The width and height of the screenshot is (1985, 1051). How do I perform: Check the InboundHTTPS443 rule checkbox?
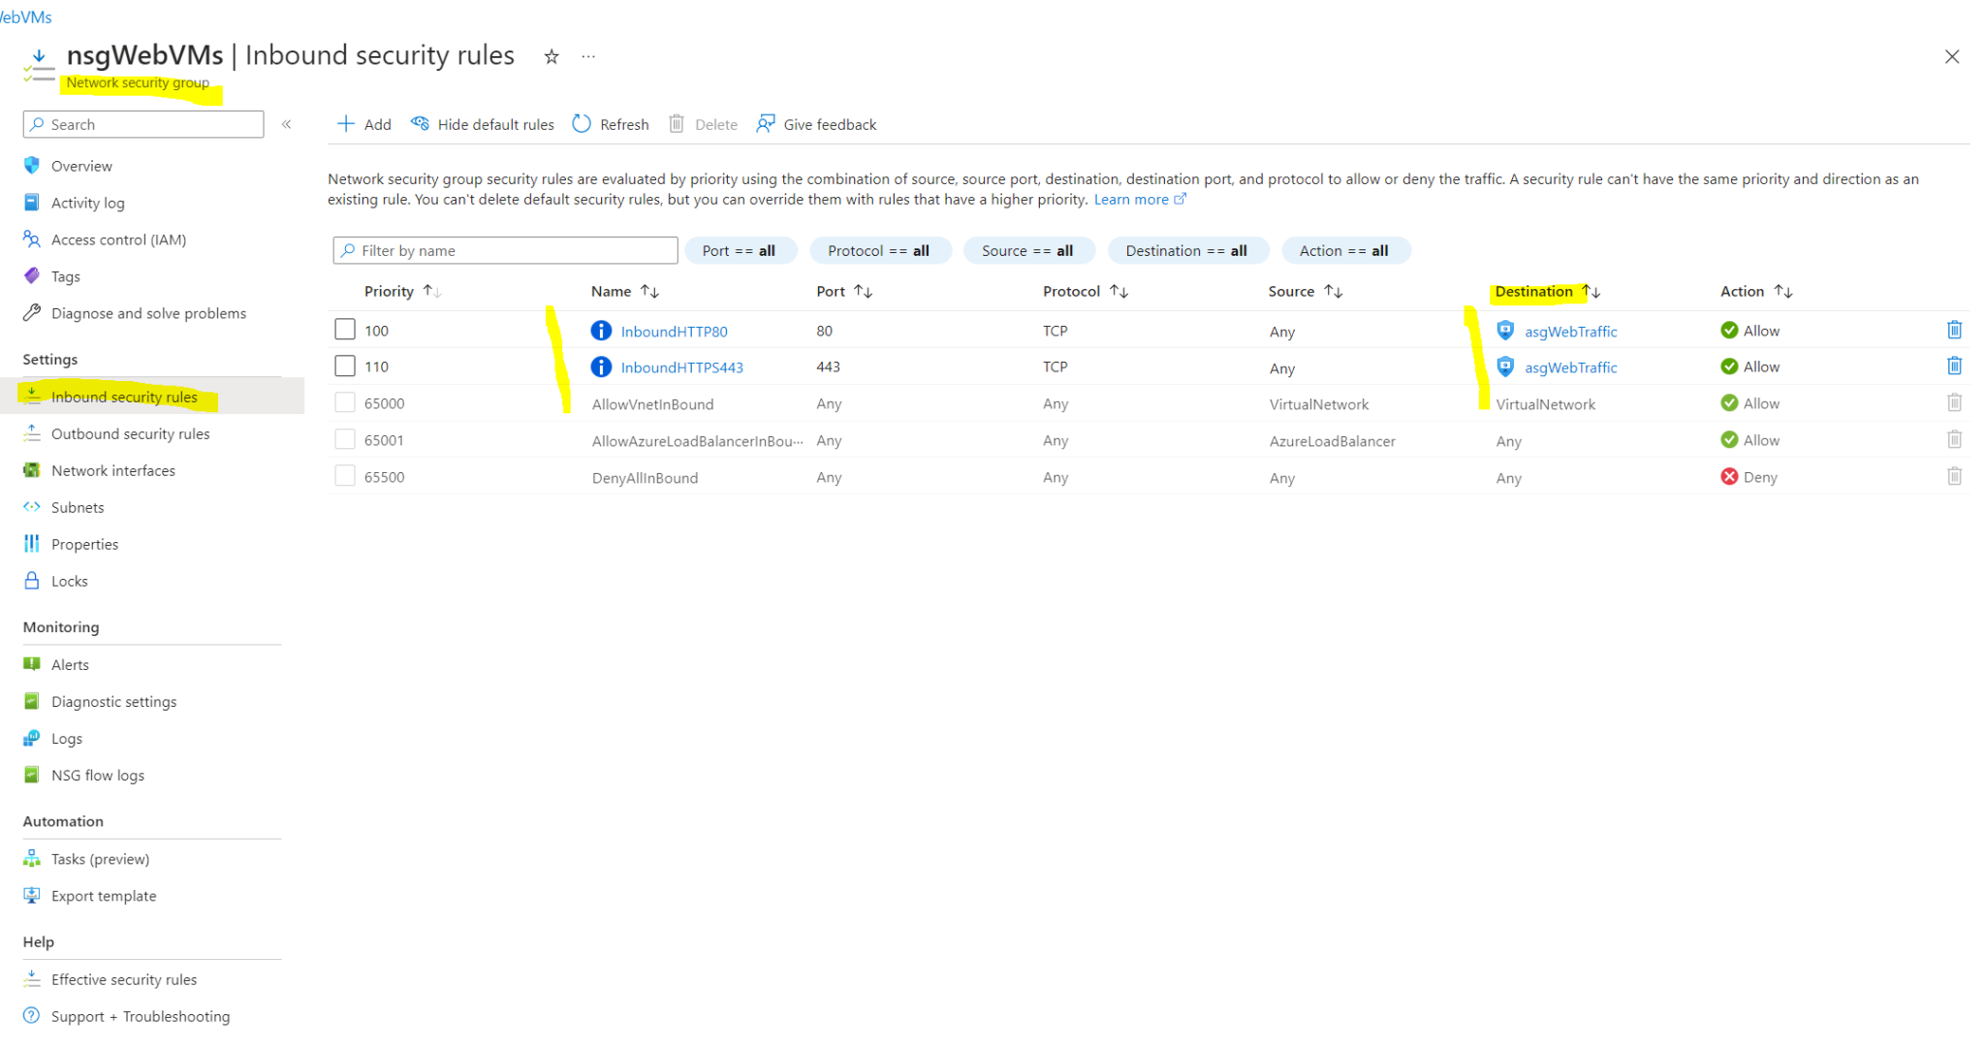pos(345,366)
